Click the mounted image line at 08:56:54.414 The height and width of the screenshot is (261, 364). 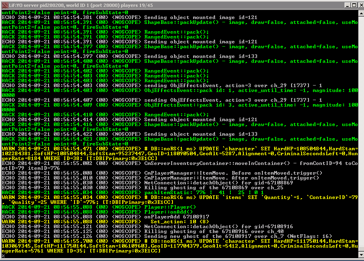point(130,120)
